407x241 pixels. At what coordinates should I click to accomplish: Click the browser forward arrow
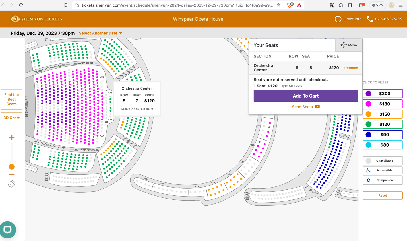[12, 5]
